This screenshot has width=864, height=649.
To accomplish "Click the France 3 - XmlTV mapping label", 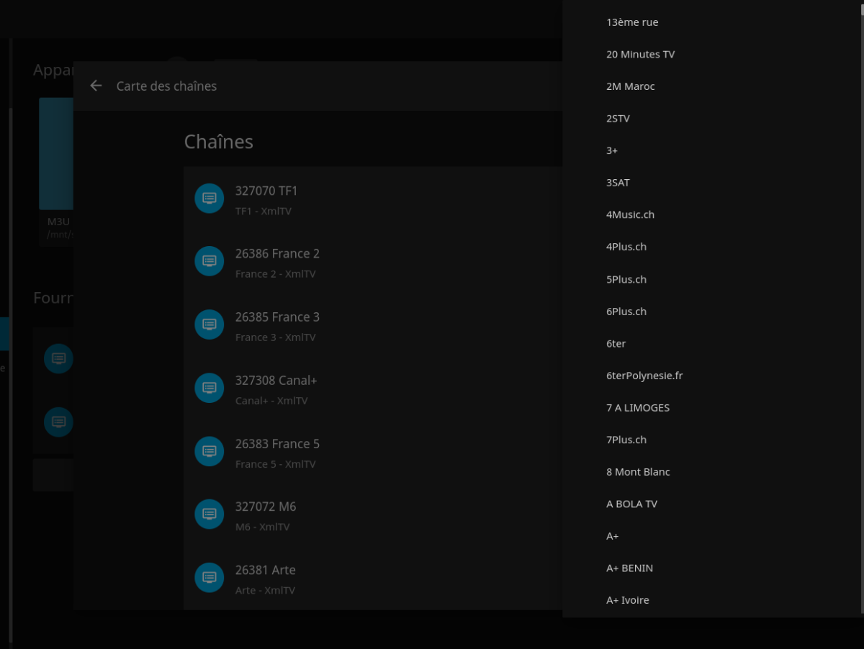I will pyautogui.click(x=275, y=337).
